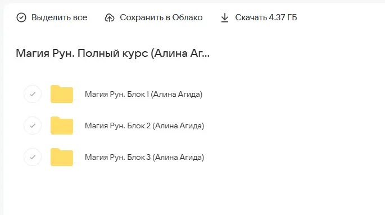Click the 'Выделить все' label
The height and width of the screenshot is (215, 385).
pos(59,17)
